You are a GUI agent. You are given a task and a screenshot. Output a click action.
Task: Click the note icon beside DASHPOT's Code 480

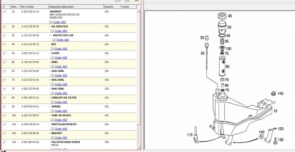[x=50, y=22]
